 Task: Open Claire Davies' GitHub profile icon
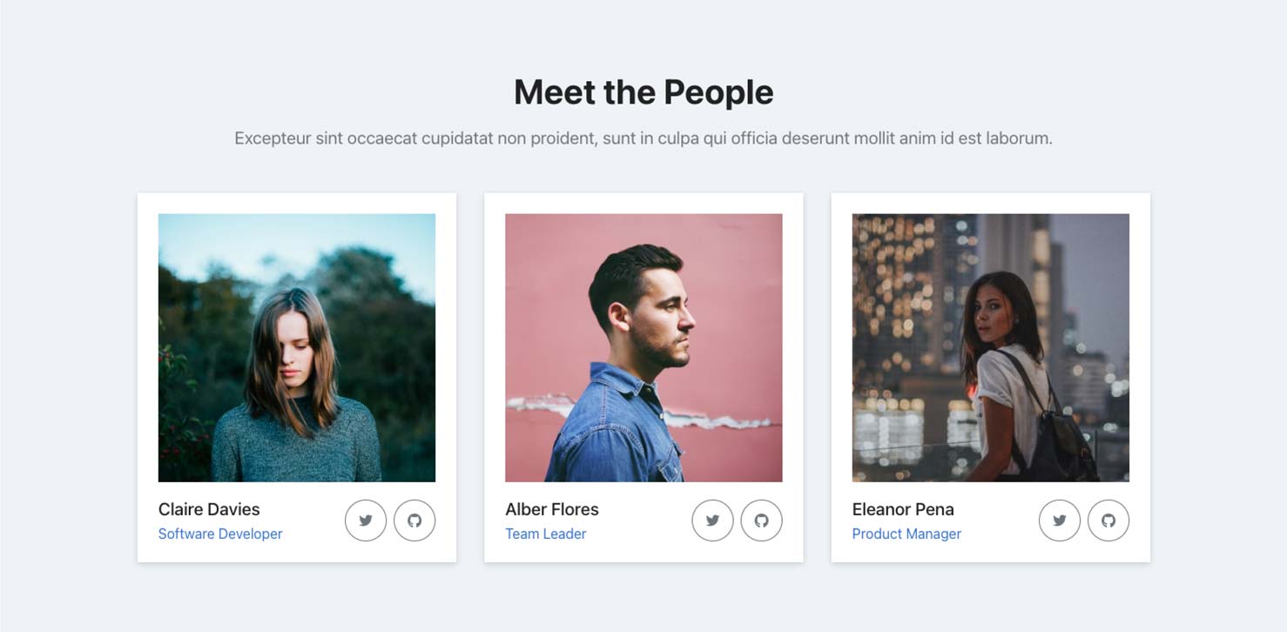414,521
